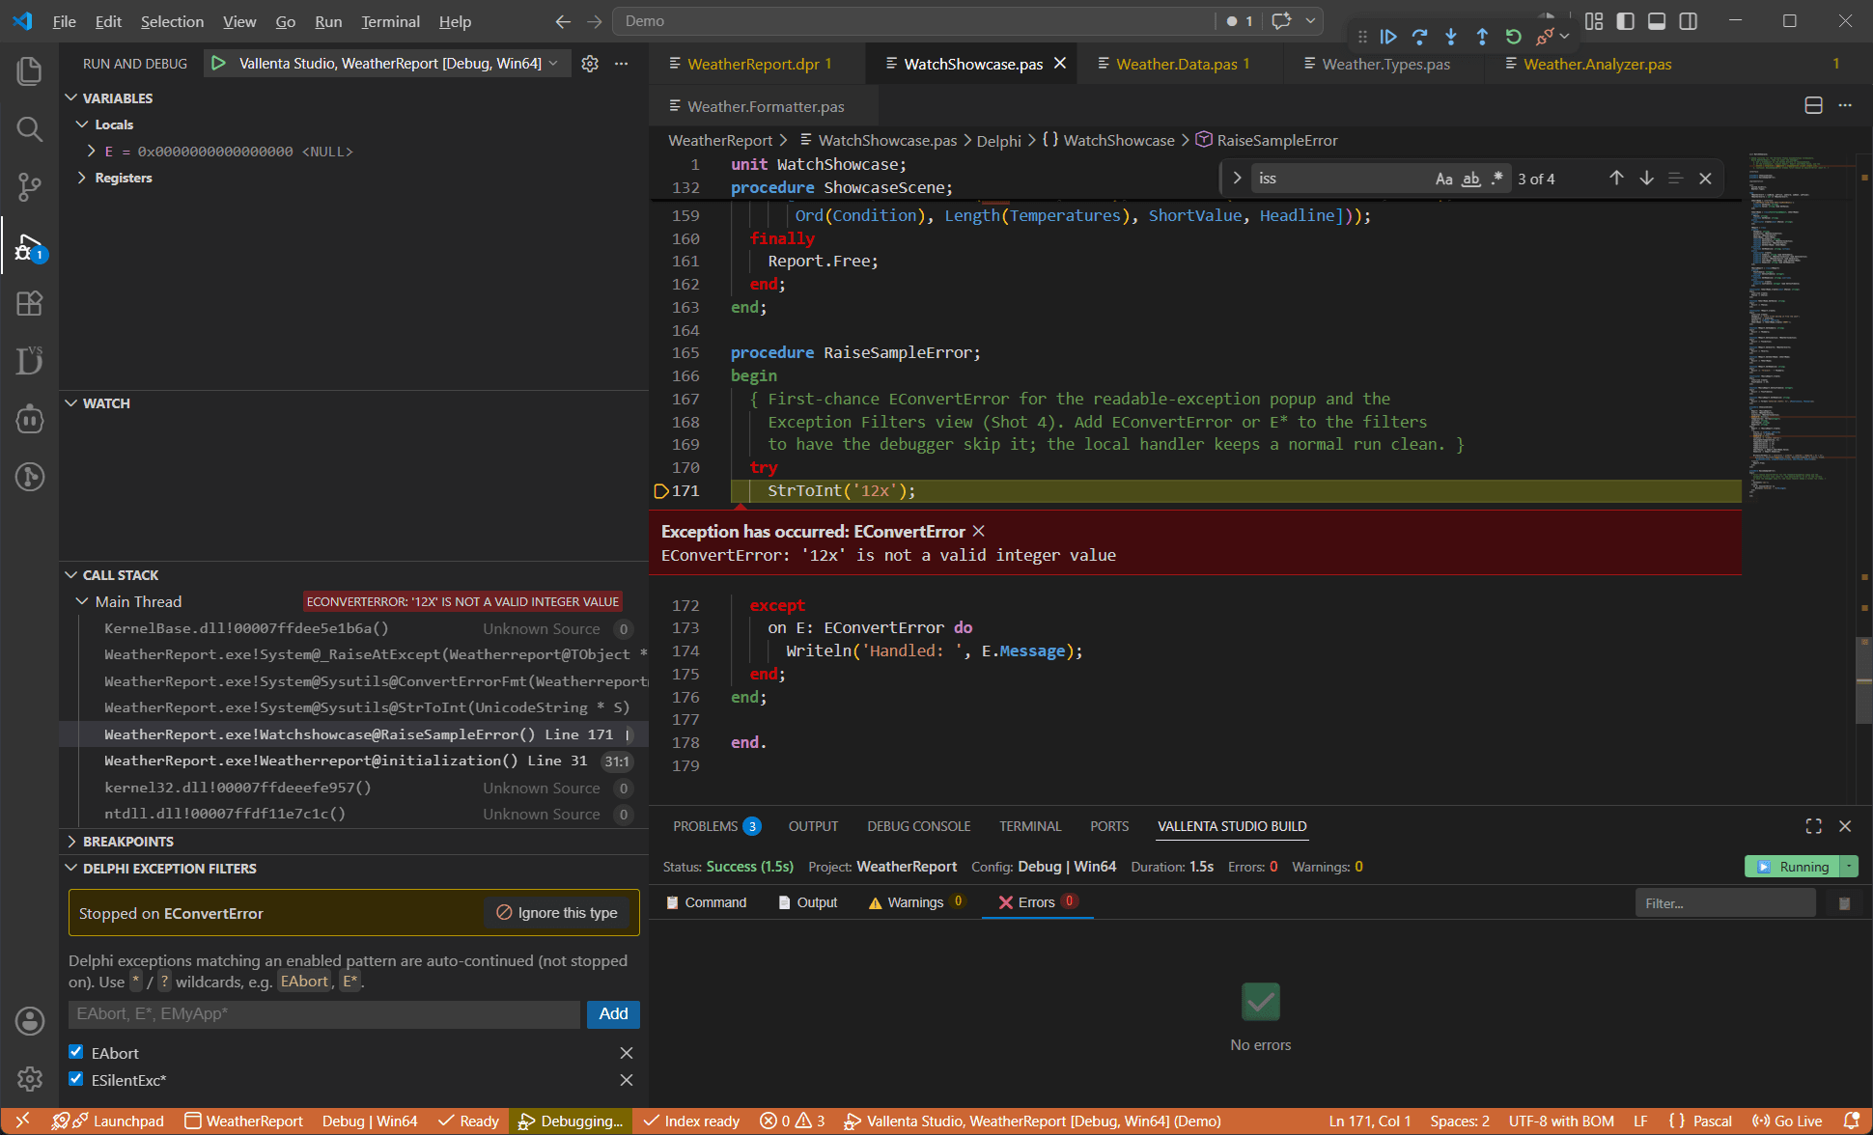Open the Running button dropdown arrow
Viewport: 1873px width, 1135px height.
pyautogui.click(x=1849, y=867)
